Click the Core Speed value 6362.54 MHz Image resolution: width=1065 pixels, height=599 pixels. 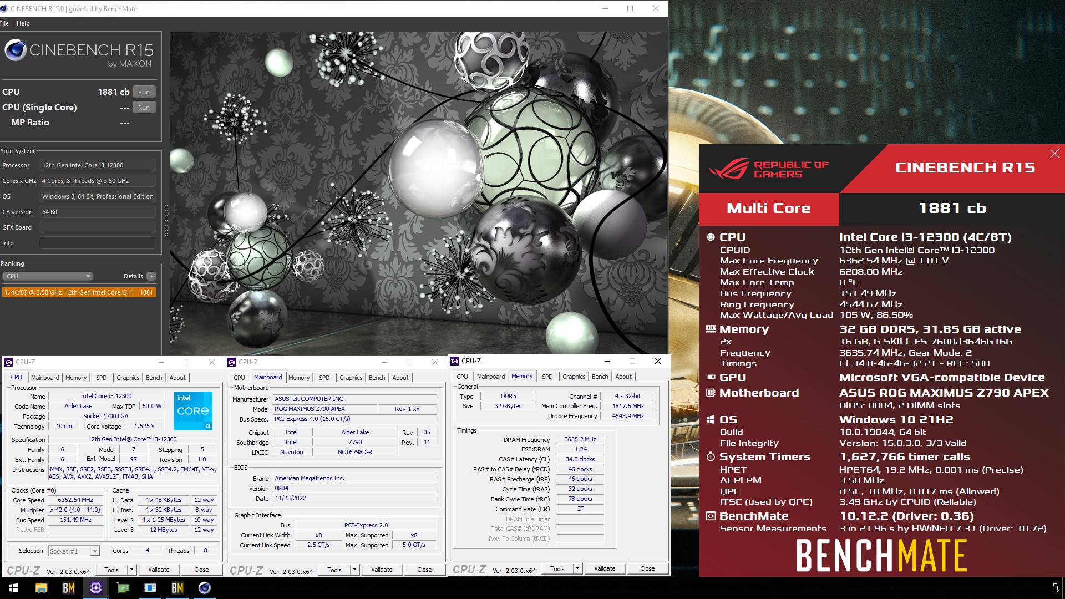75,500
